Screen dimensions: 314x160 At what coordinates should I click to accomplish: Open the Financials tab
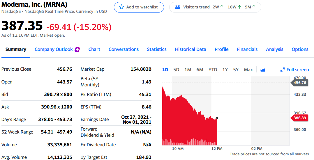247,49
